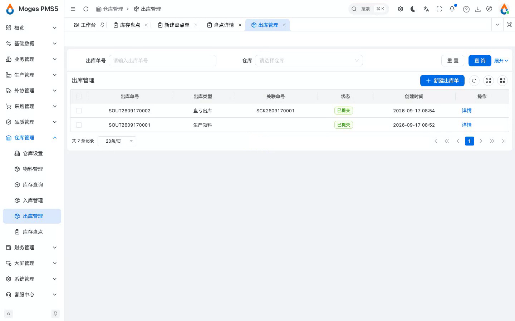Open the settings gear icon

[x=401, y=9]
